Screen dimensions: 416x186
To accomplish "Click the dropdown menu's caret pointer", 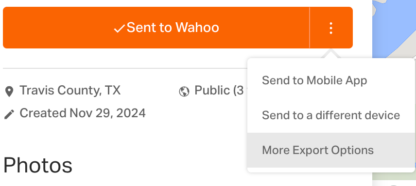I will click(x=331, y=54).
